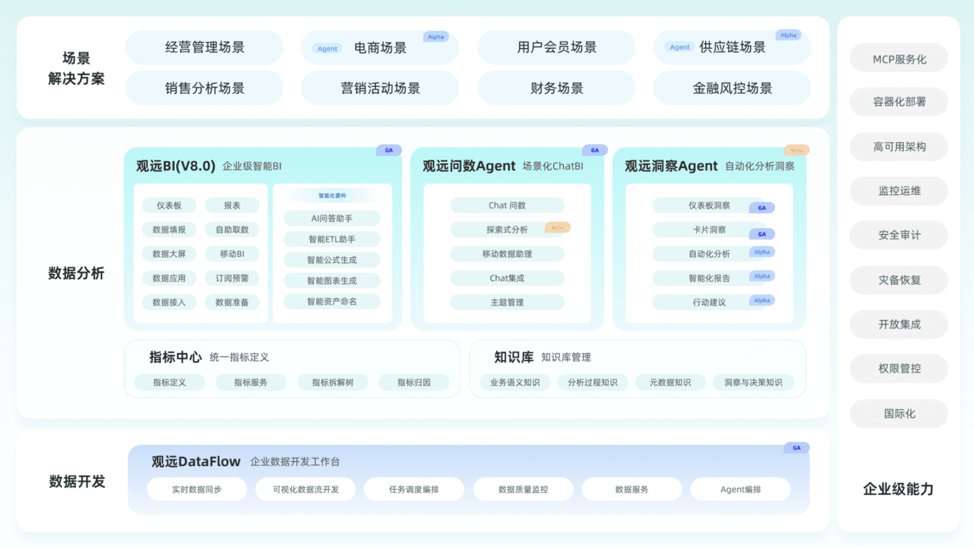The image size is (974, 547).
Task: Select the 监控运维 capability pill
Action: [899, 191]
